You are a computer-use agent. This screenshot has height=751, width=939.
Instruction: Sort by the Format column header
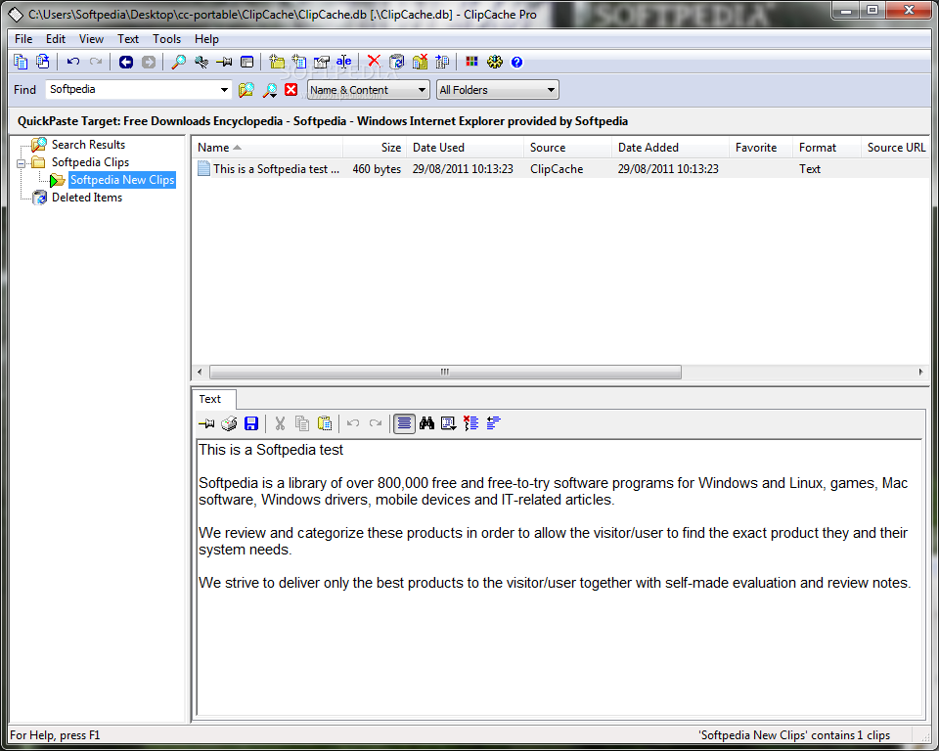[x=827, y=148]
